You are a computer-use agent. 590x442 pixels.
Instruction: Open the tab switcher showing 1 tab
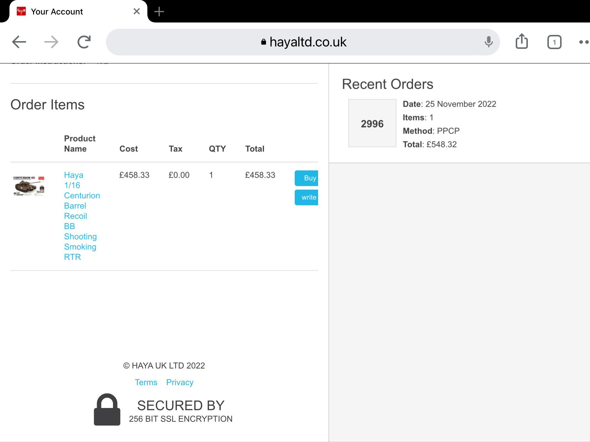pyautogui.click(x=554, y=42)
